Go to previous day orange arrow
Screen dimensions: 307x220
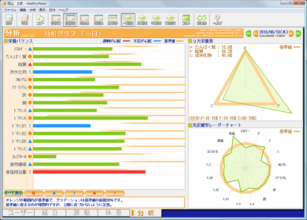[x=255, y=33]
